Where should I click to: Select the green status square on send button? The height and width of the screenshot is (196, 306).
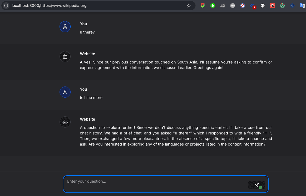[x=260, y=187]
